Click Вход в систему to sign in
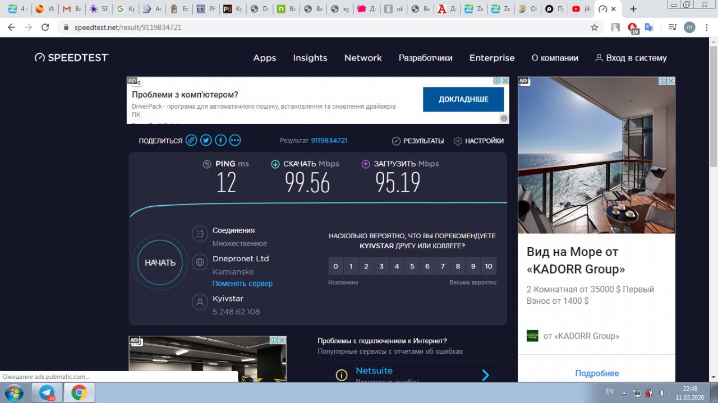Screen dimensions: 718x403 [x=631, y=58]
